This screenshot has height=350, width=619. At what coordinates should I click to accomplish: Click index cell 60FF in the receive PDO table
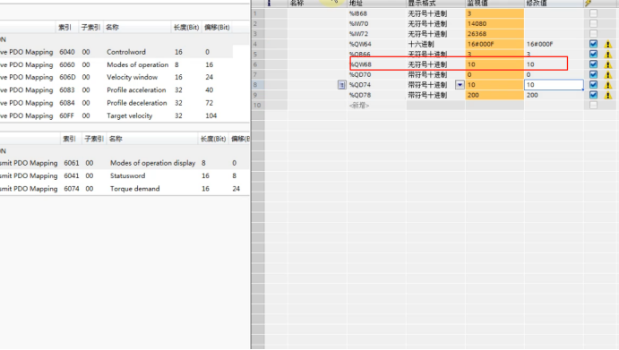[66, 115]
